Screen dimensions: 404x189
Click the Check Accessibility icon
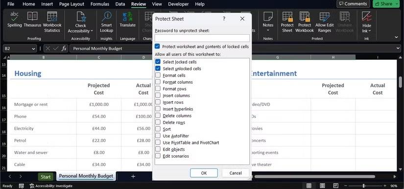tap(81, 17)
